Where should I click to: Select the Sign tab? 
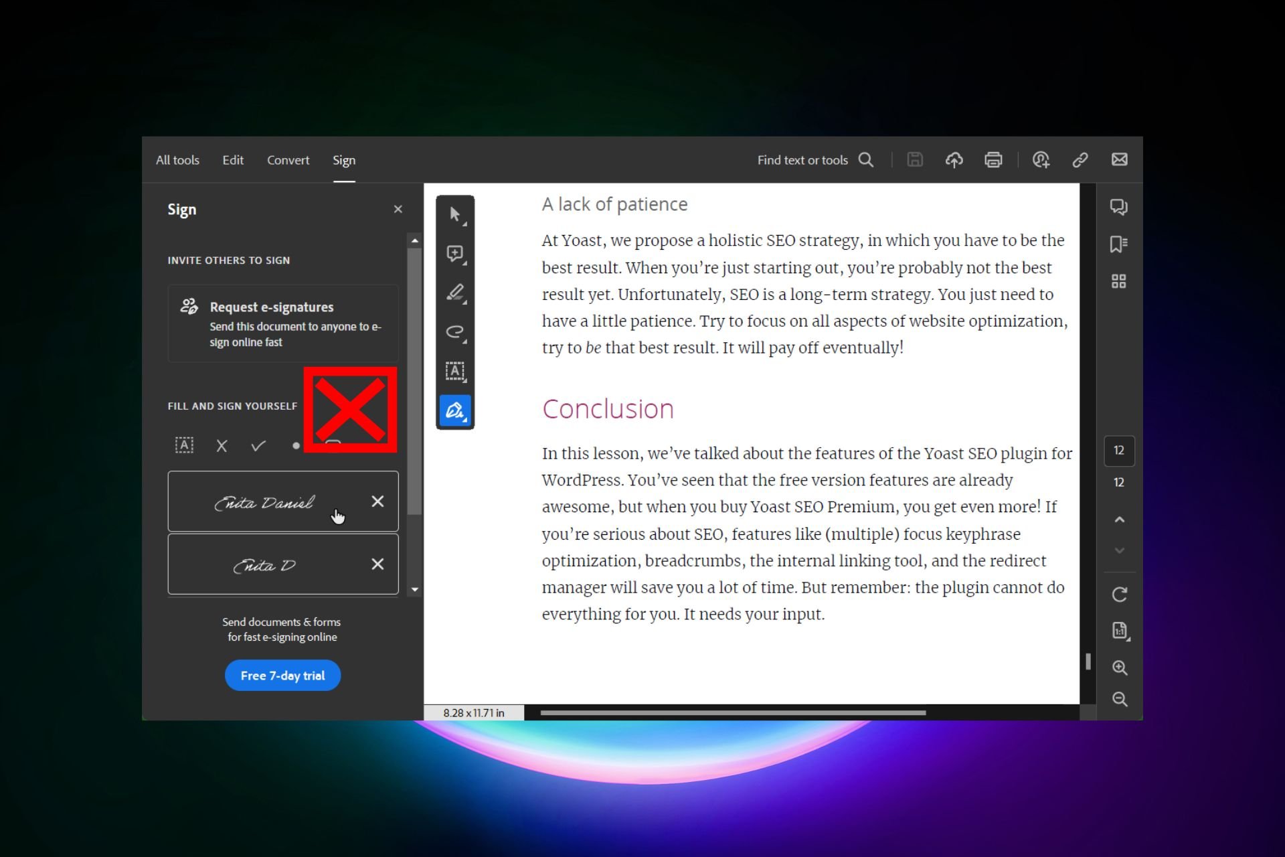pos(344,160)
